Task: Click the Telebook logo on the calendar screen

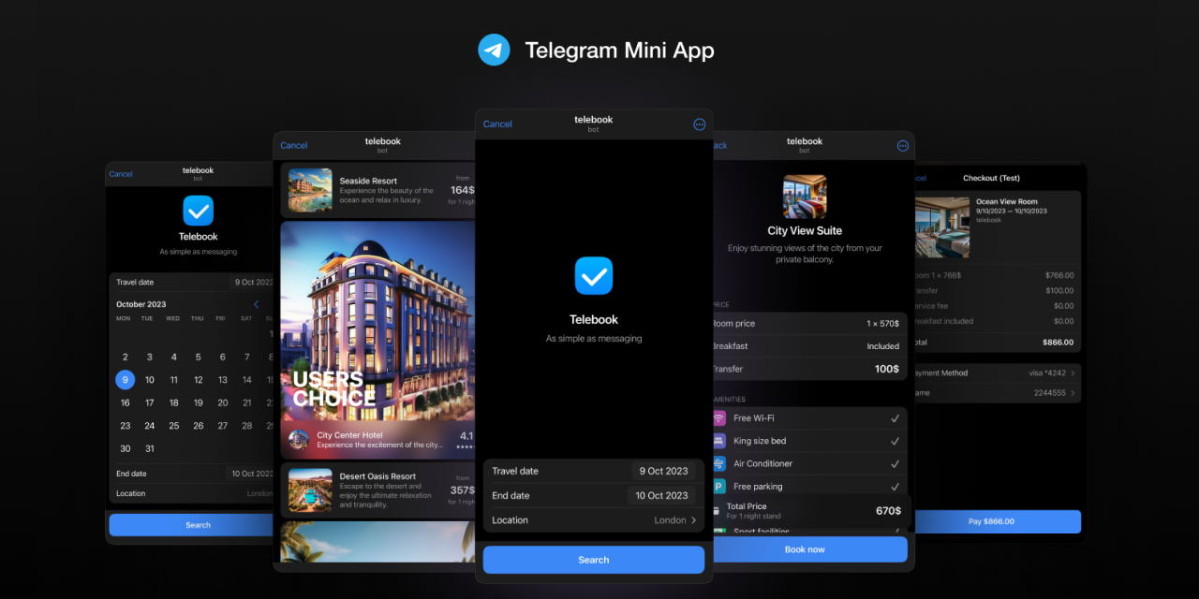Action: [x=199, y=211]
